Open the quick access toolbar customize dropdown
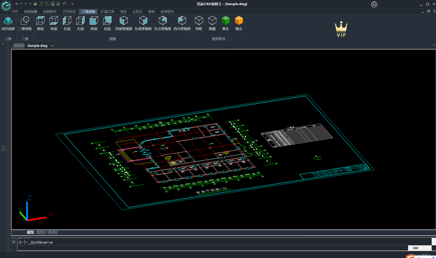 tap(72, 4)
